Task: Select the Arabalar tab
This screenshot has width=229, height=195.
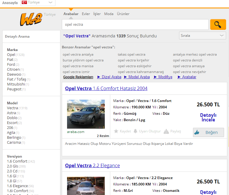Action: click(71, 14)
